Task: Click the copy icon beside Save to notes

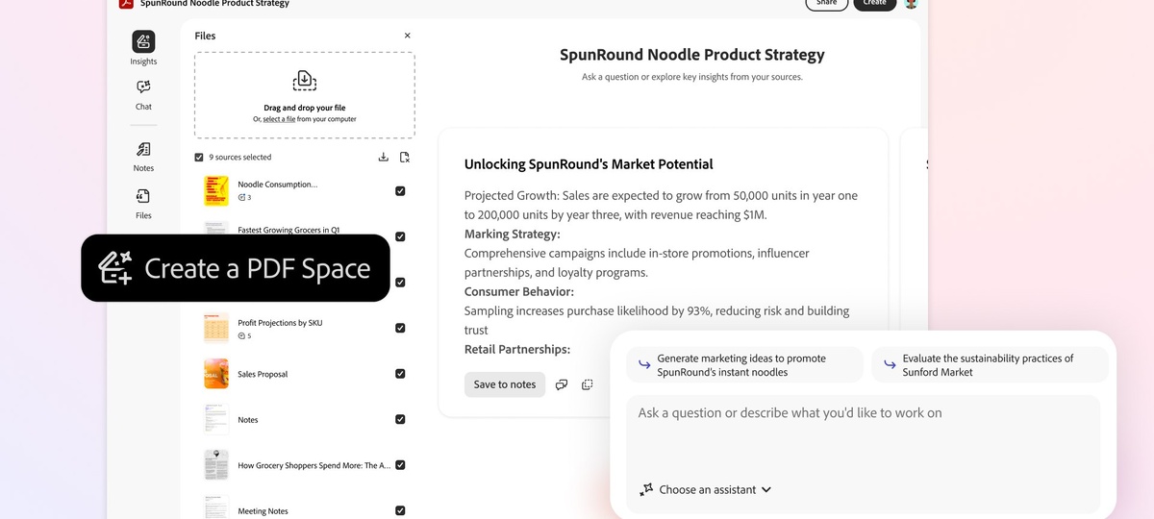Action: tap(587, 384)
